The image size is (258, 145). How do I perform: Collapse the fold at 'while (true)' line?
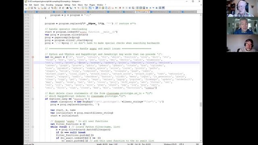[33, 127]
